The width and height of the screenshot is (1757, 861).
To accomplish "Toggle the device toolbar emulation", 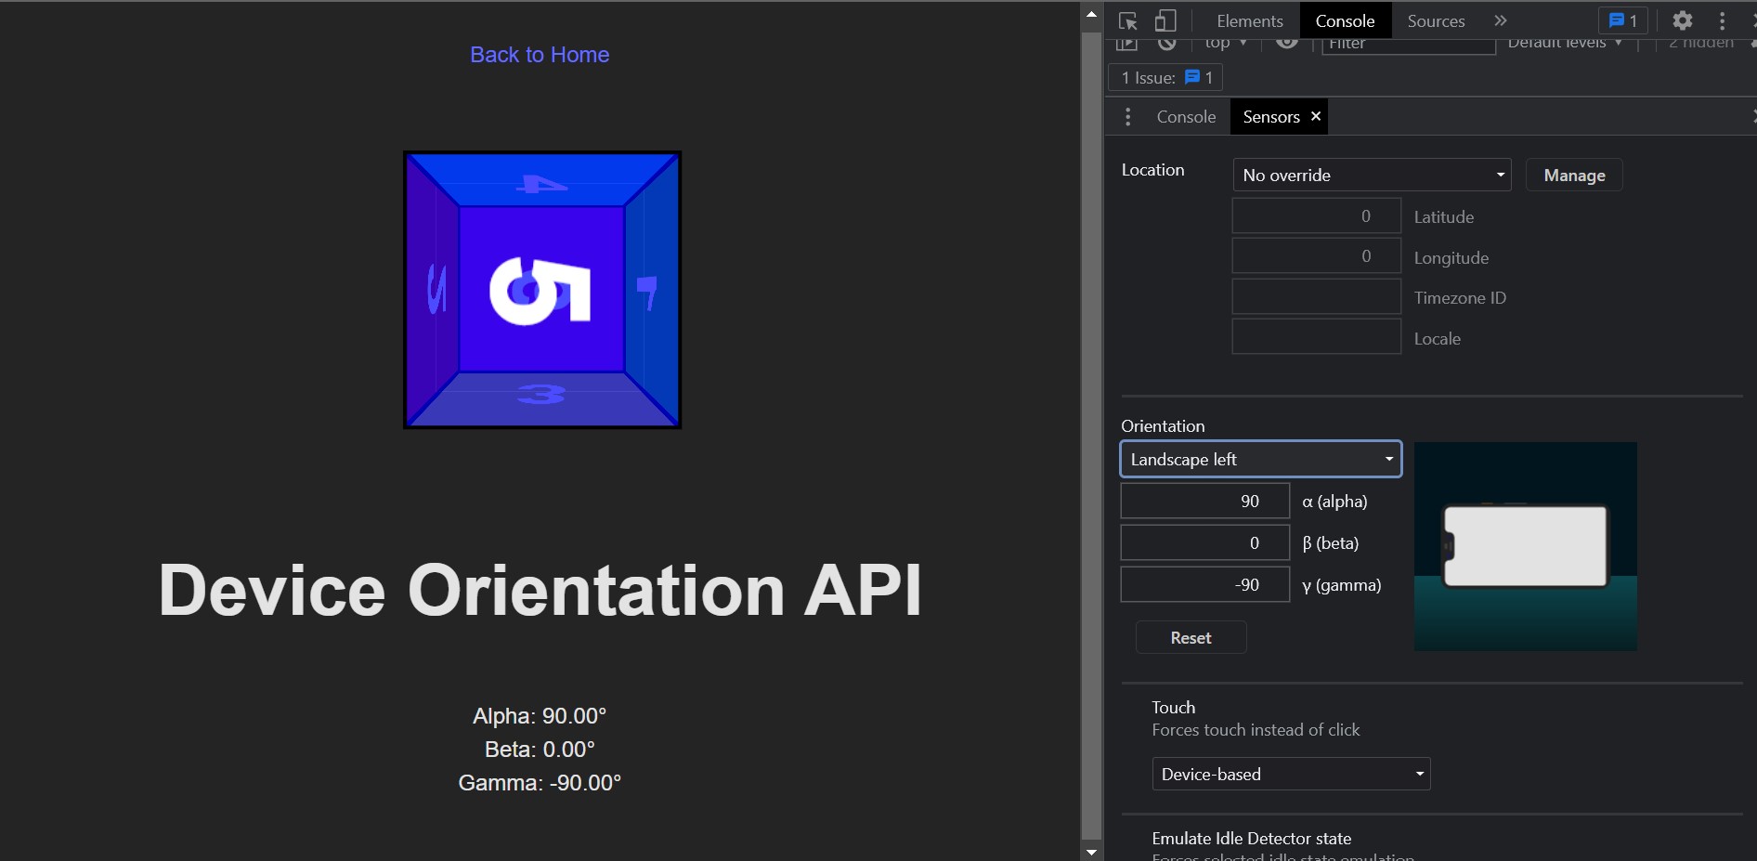I will [1166, 20].
